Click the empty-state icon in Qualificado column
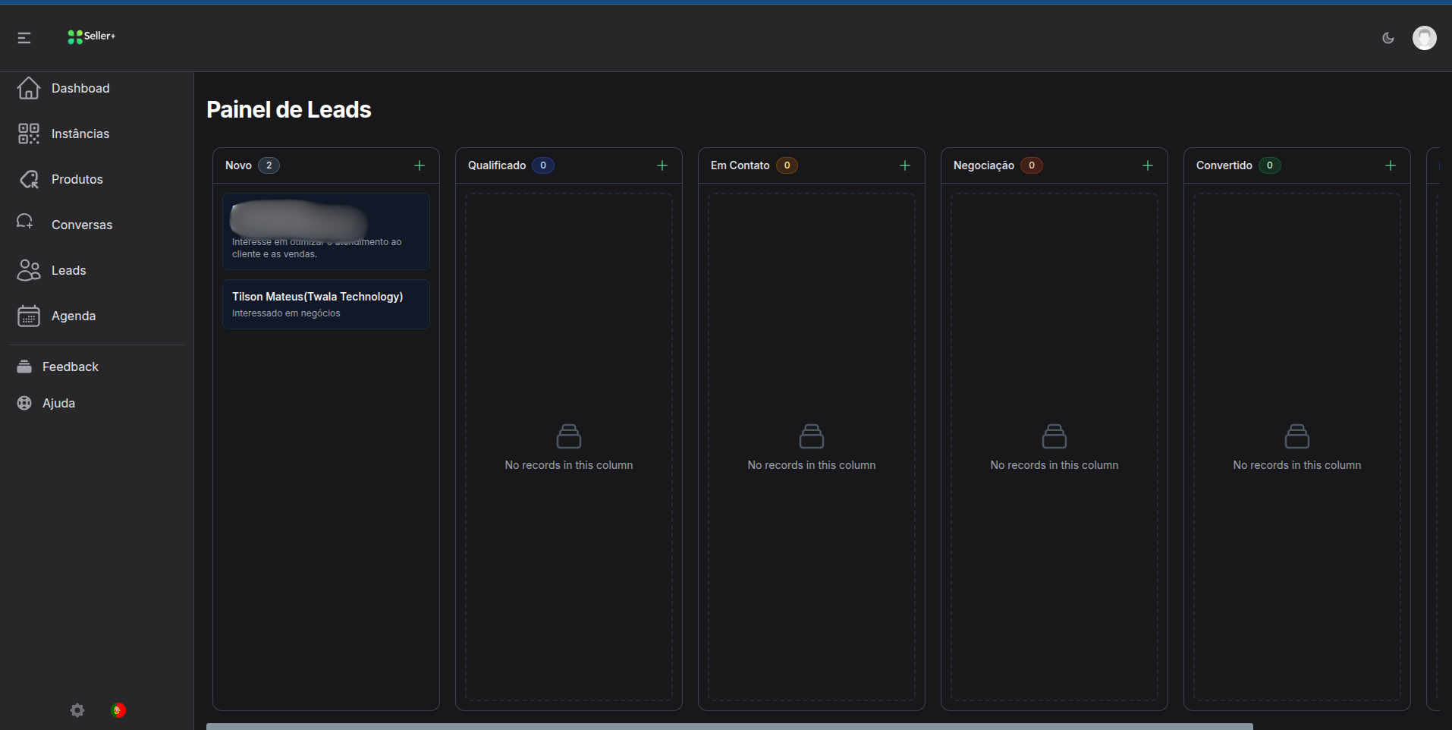 point(569,436)
